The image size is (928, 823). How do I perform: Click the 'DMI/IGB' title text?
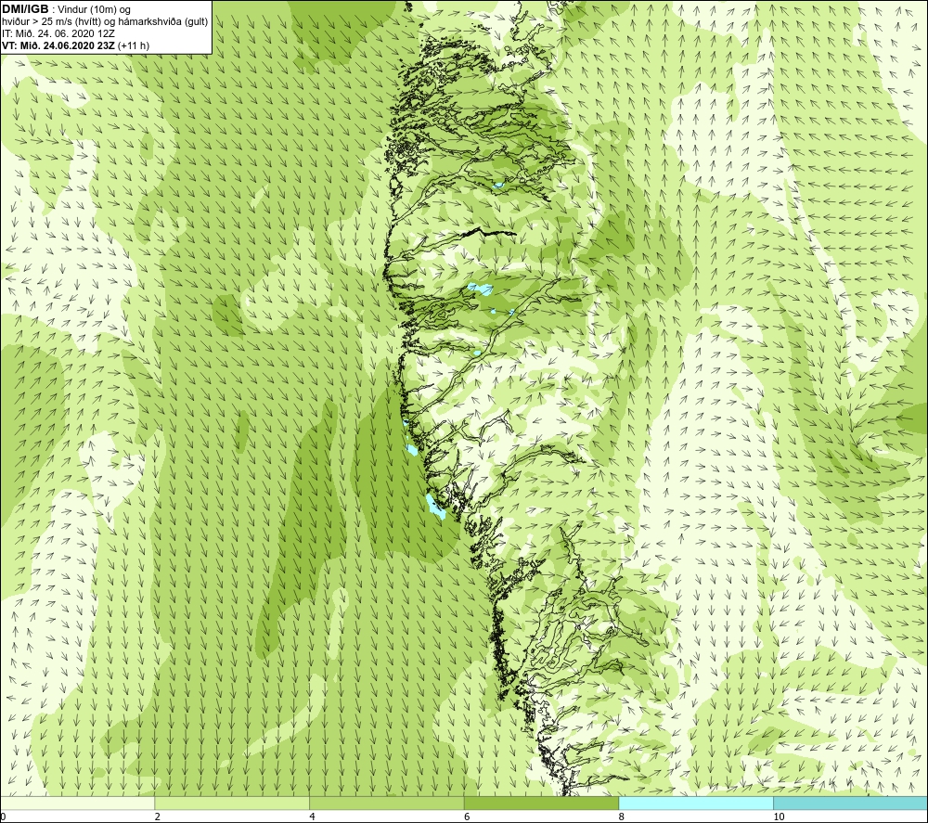25,9
